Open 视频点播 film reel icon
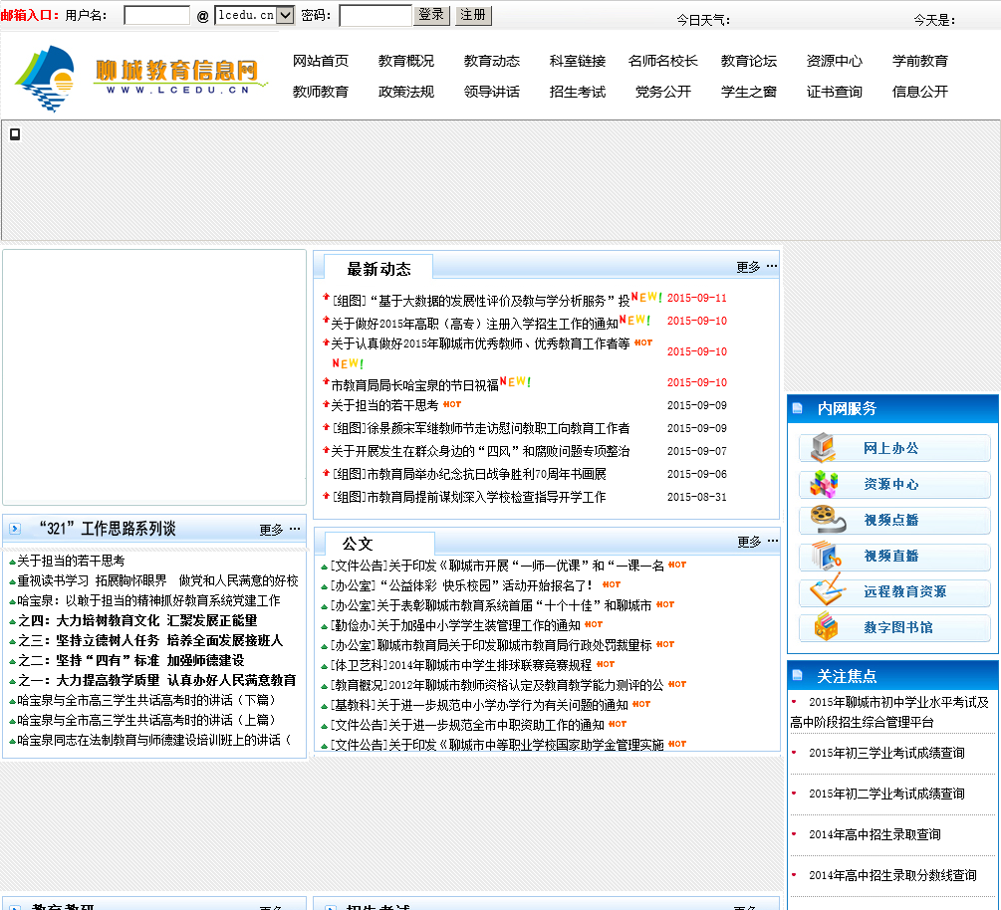The image size is (1001, 910). pyautogui.click(x=828, y=519)
